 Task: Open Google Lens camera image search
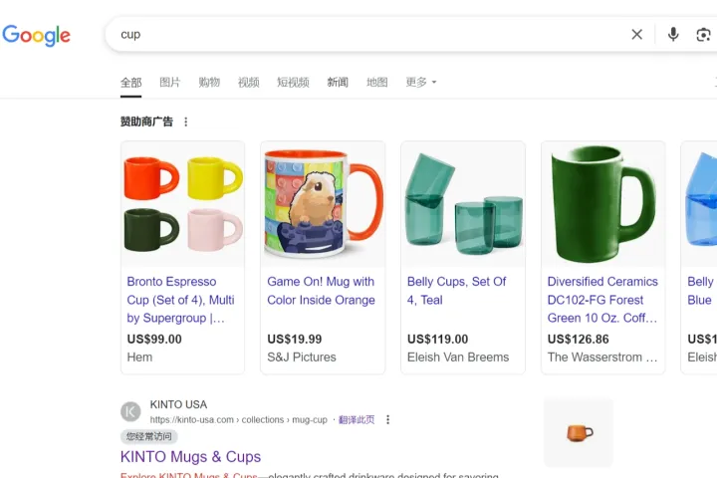[703, 34]
